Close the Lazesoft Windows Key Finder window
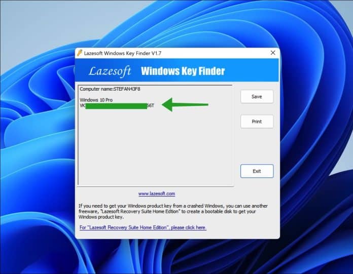 (273, 53)
